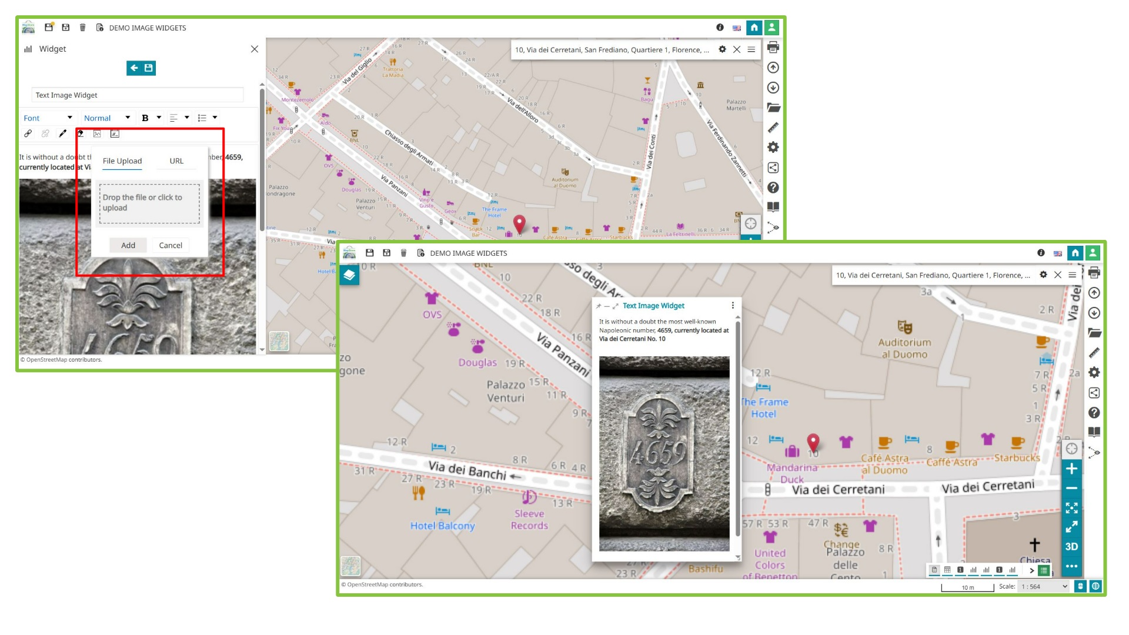Pin the Text Image Widget

[599, 306]
